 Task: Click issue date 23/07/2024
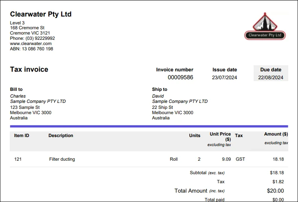coord(224,77)
